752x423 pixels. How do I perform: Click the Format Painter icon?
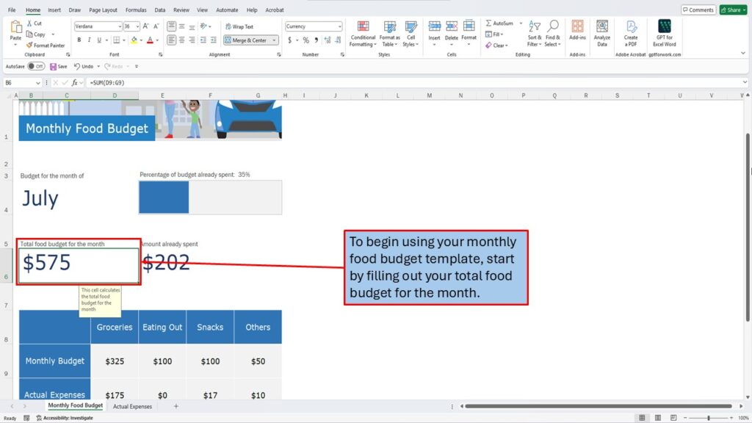point(29,46)
